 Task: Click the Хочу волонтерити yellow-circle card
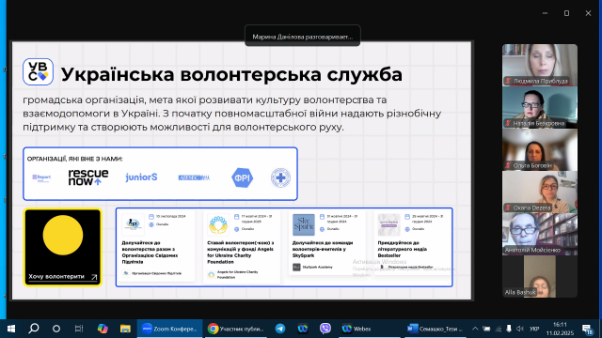click(63, 247)
